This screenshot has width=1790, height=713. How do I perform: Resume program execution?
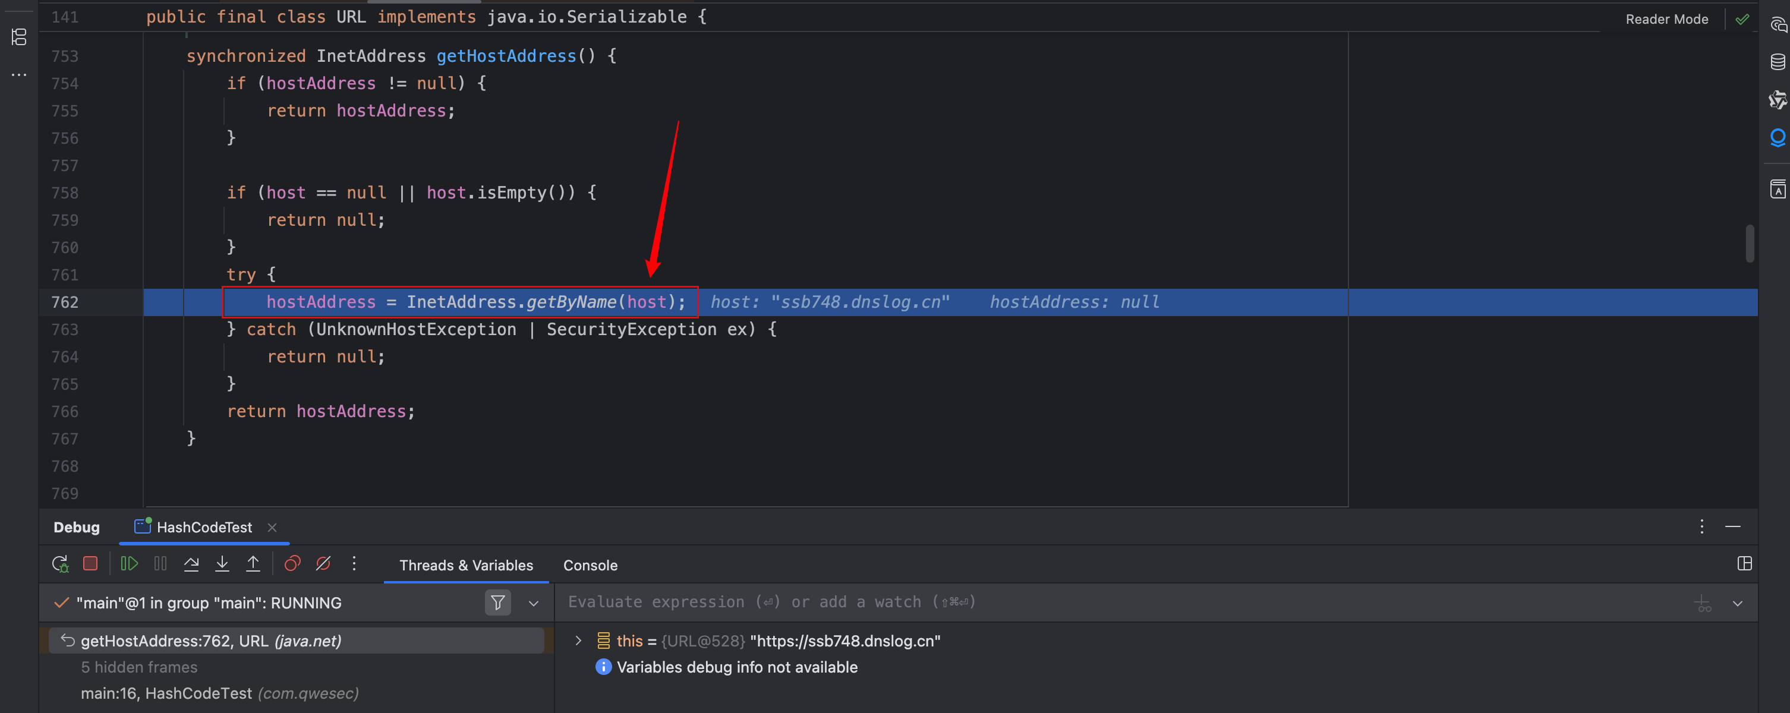129,564
